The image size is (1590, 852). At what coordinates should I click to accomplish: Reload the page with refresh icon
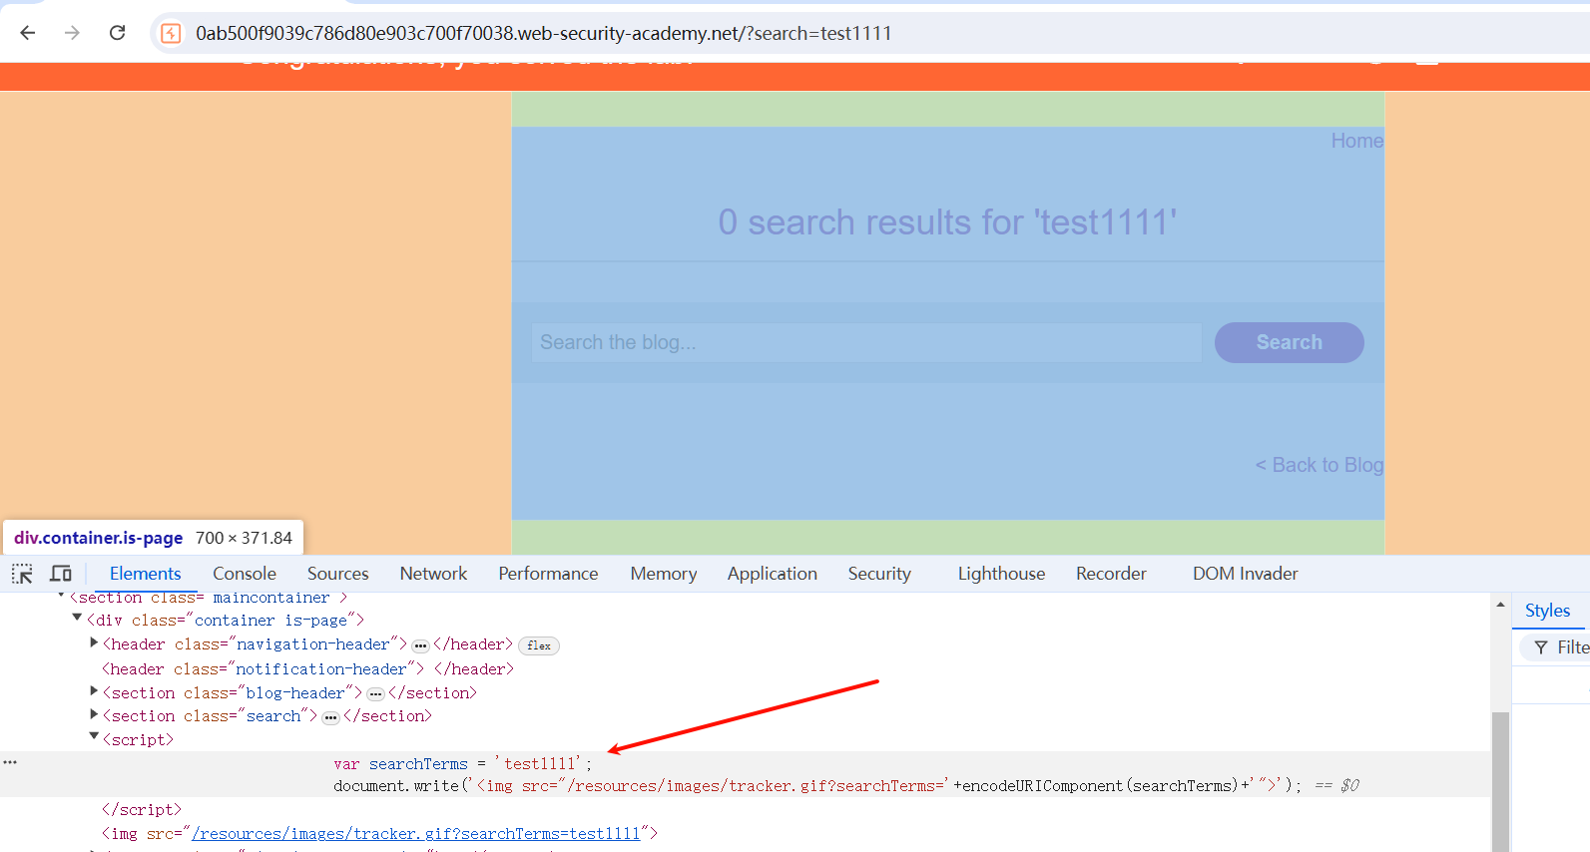coord(117,33)
